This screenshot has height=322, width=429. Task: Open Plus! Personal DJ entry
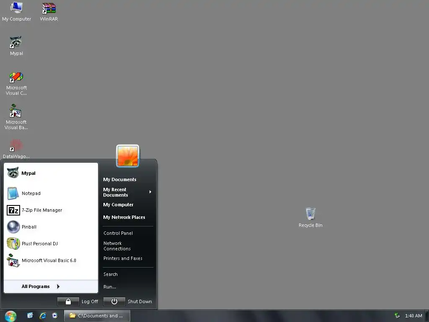(51, 244)
